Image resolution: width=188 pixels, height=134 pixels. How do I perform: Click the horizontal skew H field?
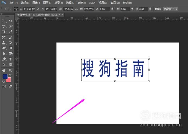[125, 9]
